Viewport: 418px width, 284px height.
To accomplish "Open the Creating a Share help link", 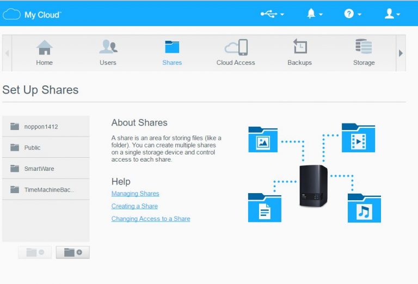I will [134, 206].
